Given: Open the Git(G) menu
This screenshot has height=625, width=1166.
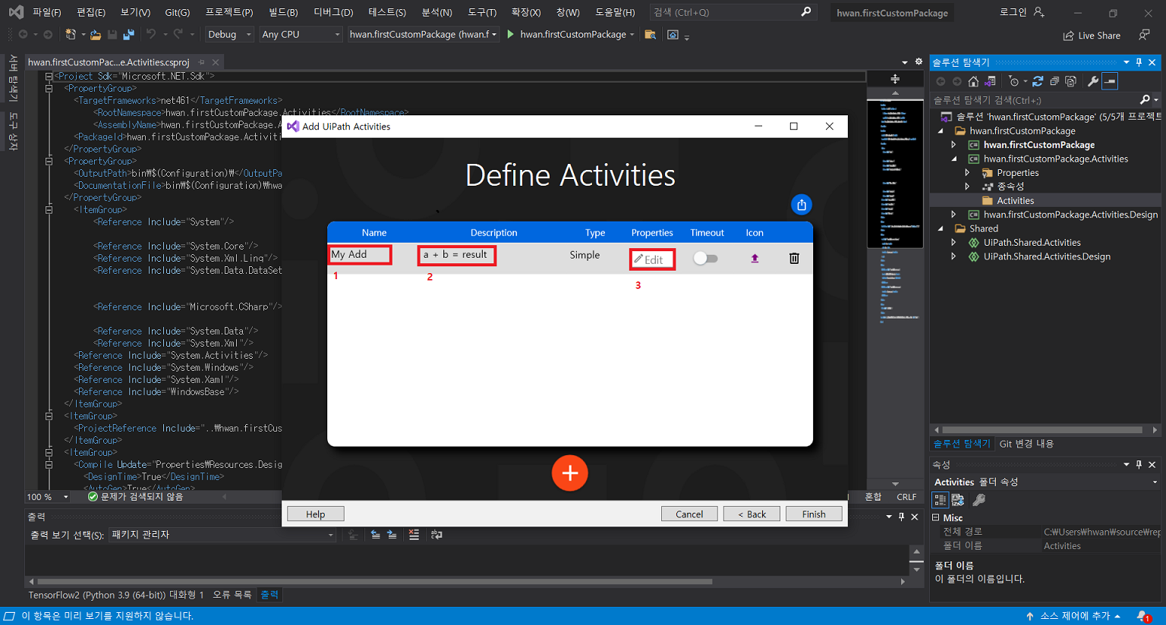Looking at the screenshot, I should (177, 12).
